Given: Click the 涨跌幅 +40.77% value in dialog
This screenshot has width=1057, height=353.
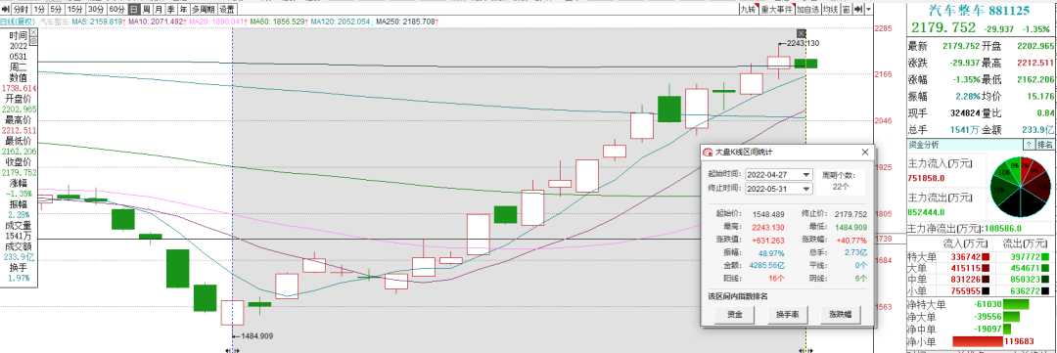Looking at the screenshot, I should pos(850,240).
